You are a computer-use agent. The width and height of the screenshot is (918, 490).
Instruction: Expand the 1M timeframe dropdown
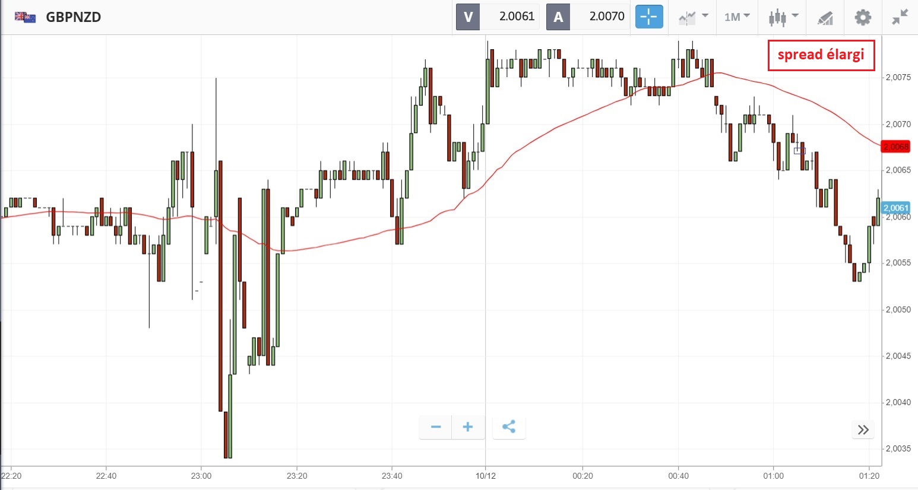(737, 17)
